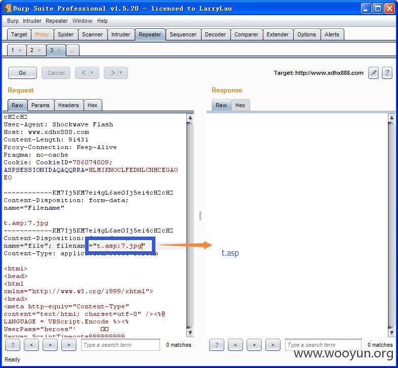Viewport: 398px width, 368px height.
Task: Switch to the Scanner tab
Action: 92,34
